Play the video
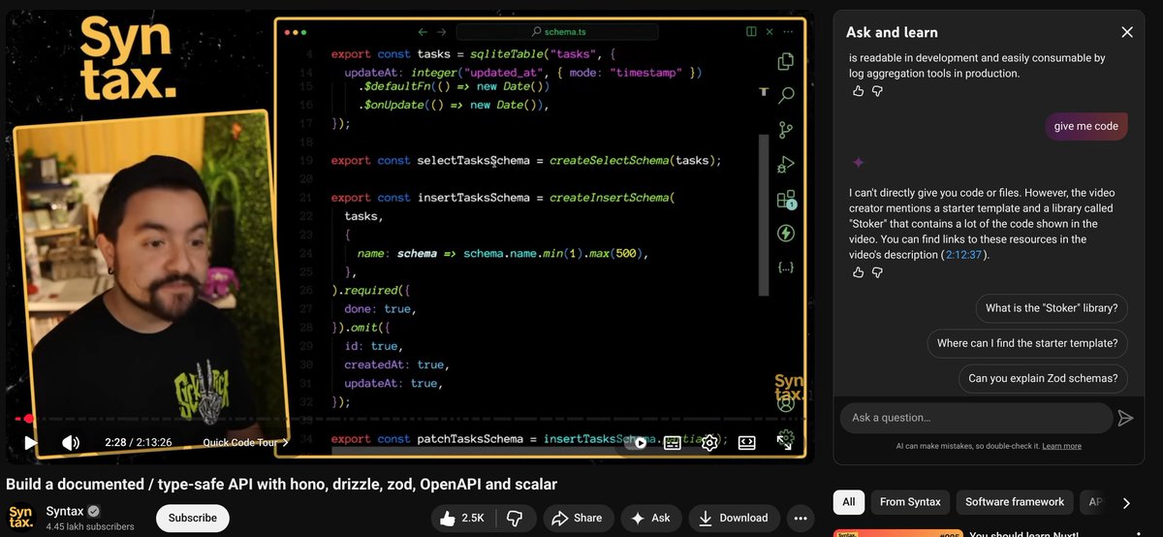The image size is (1163, 537). click(x=31, y=443)
